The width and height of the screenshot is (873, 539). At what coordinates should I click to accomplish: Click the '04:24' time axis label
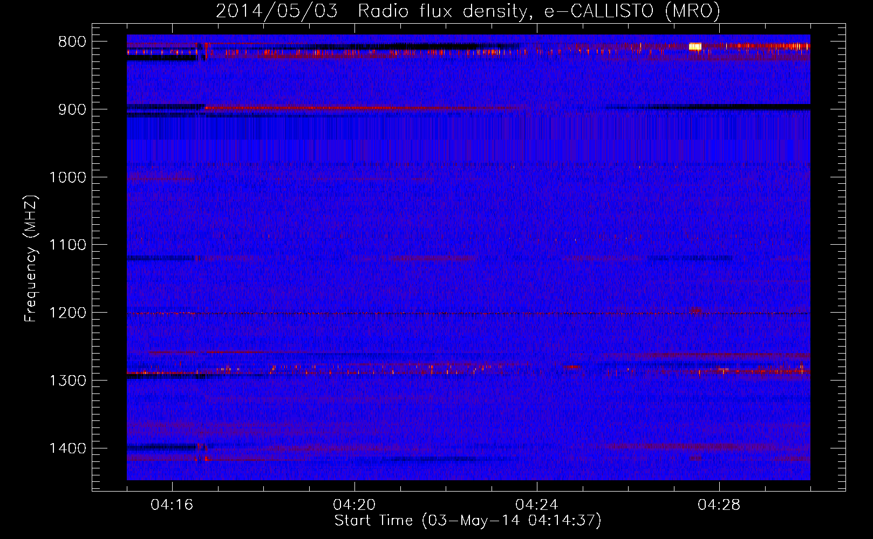(536, 505)
